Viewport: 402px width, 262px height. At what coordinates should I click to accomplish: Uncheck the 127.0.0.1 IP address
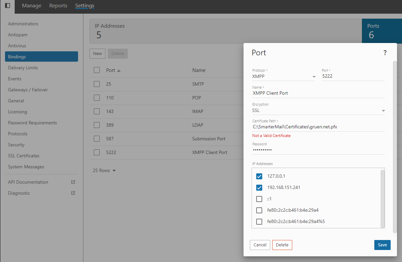259,176
